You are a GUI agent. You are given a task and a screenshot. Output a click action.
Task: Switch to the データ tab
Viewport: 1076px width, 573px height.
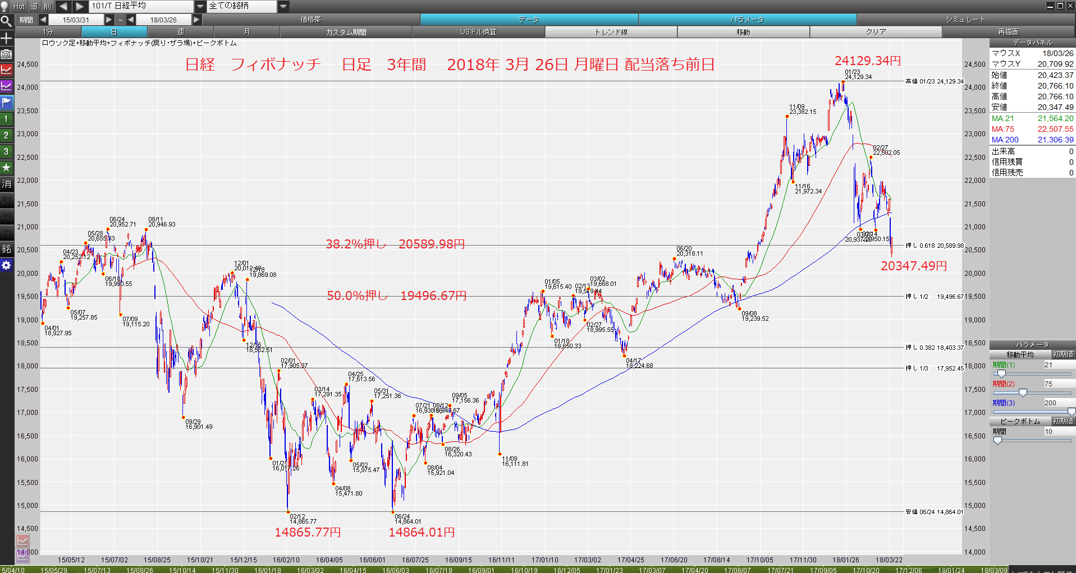tap(529, 20)
